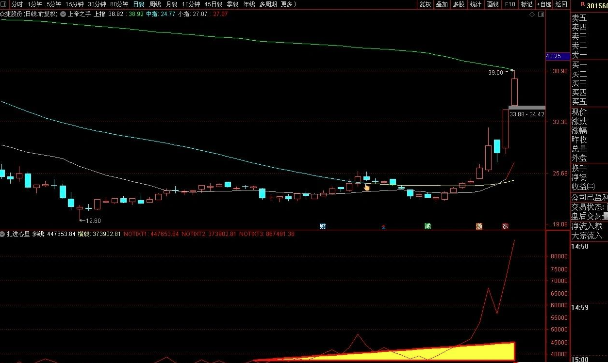The height and width of the screenshot is (363, 608).
Task: Click the diamond icon above the chart
Action: point(532,14)
